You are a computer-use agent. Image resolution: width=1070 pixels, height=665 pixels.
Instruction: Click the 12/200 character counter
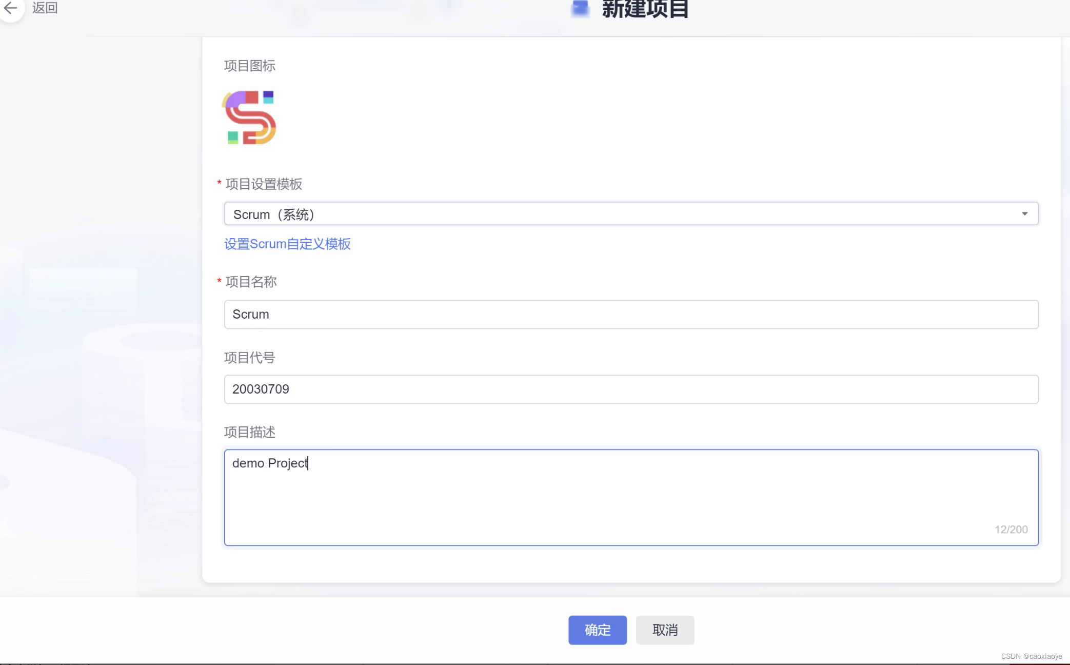point(1010,530)
